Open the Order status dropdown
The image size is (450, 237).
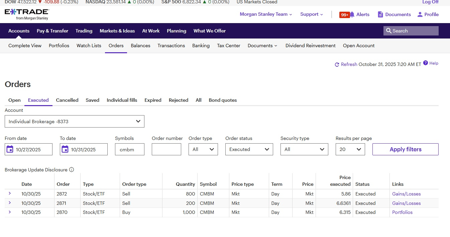(249, 149)
